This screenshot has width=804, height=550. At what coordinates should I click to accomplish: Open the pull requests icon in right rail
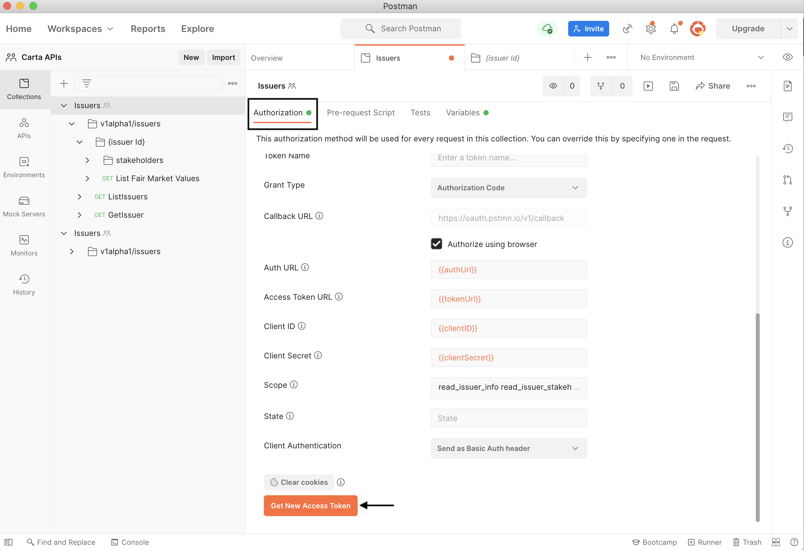pyautogui.click(x=787, y=180)
